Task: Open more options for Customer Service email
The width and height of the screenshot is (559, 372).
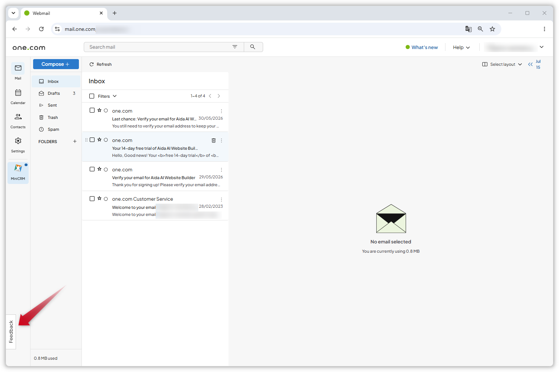Action: click(x=221, y=200)
